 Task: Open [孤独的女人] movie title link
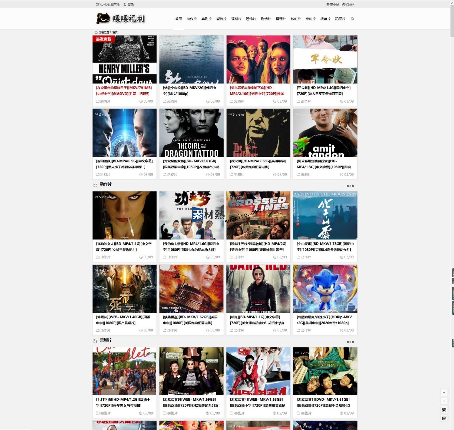[x=124, y=247]
